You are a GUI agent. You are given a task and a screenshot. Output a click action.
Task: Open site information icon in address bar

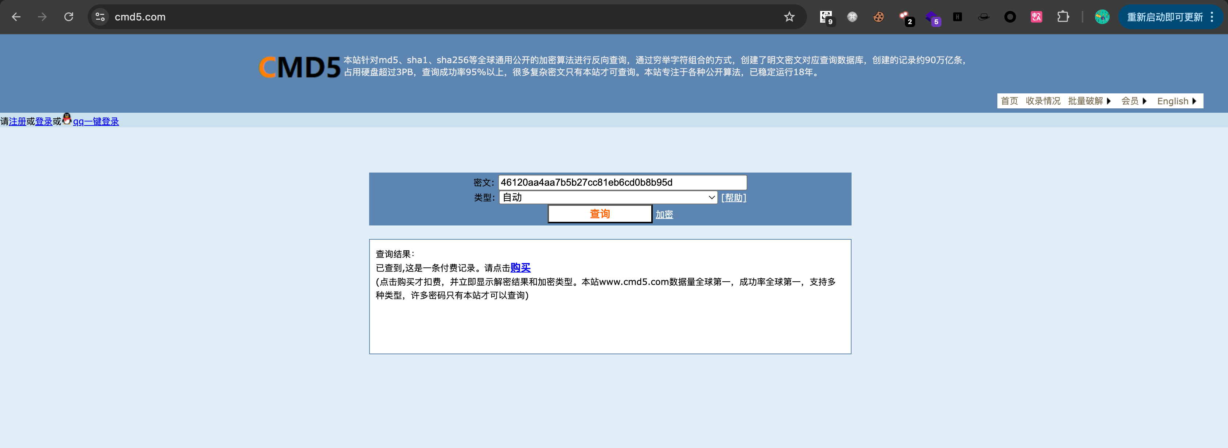(x=100, y=17)
